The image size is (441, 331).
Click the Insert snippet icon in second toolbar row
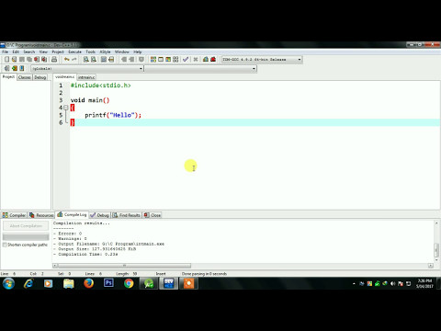(x=6, y=68)
